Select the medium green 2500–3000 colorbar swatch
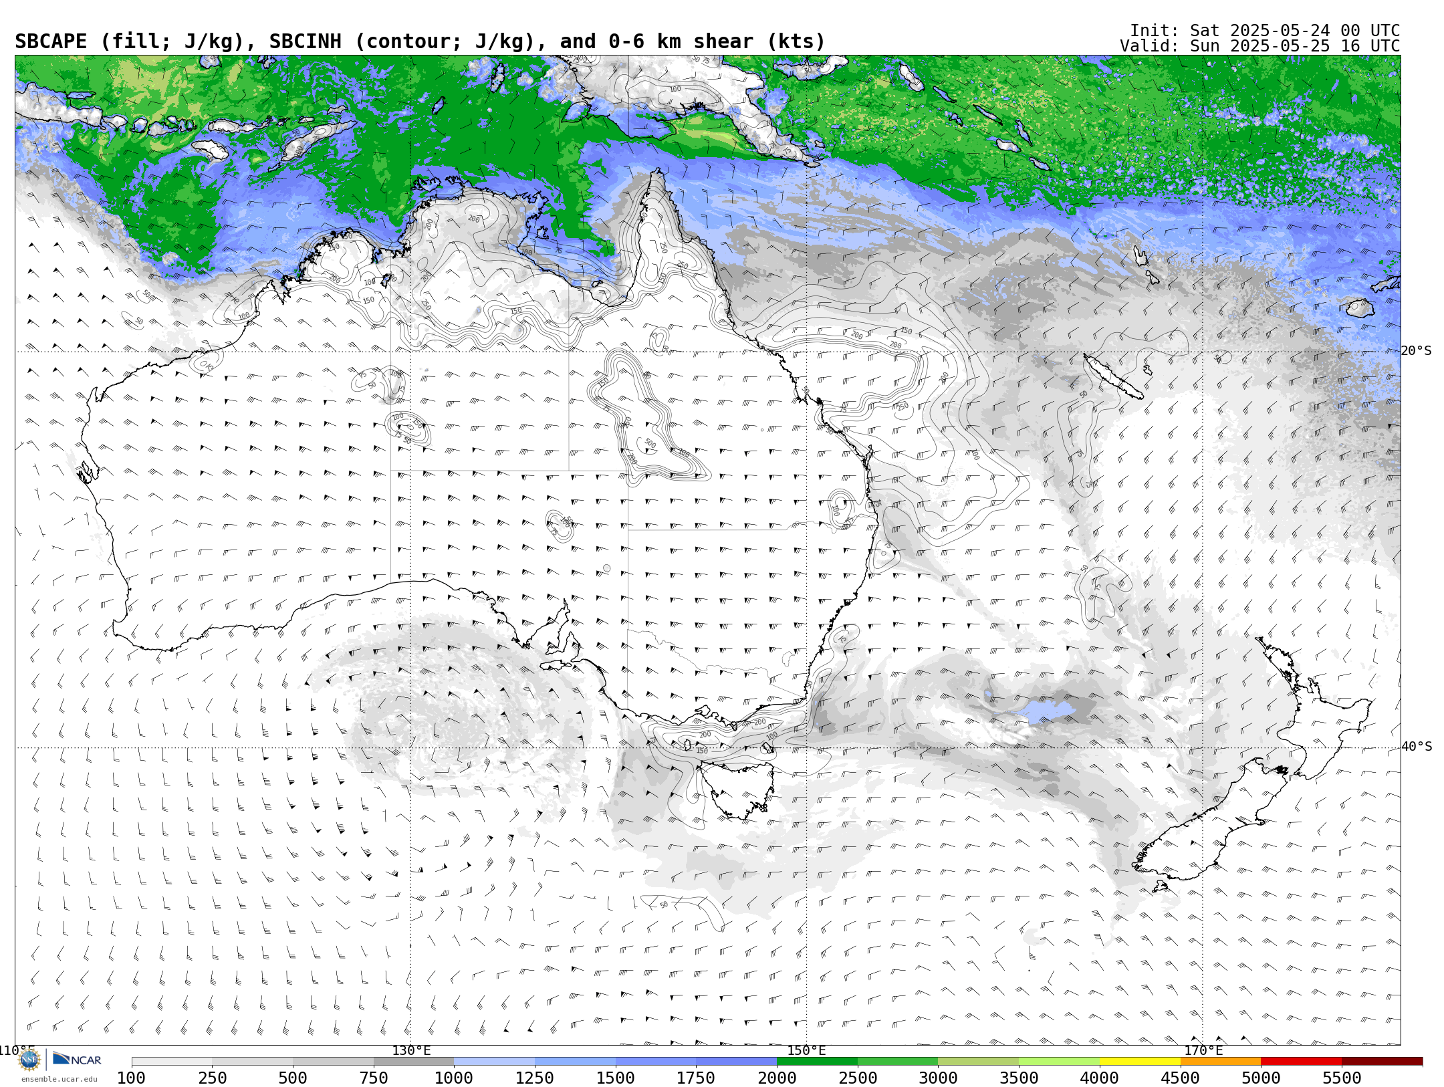This screenshot has height=1087, width=1444. point(898,1061)
